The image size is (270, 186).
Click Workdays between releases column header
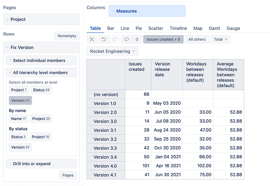(x=198, y=74)
